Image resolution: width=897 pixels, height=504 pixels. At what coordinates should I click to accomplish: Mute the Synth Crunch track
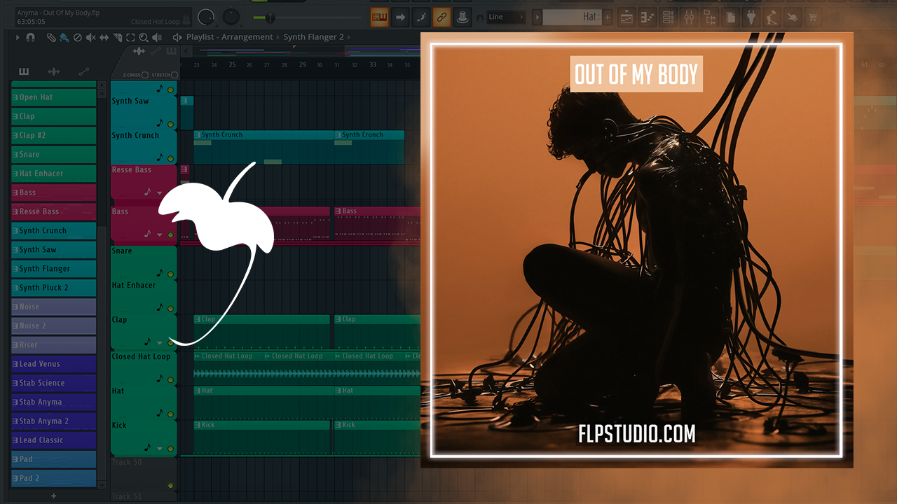(170, 158)
